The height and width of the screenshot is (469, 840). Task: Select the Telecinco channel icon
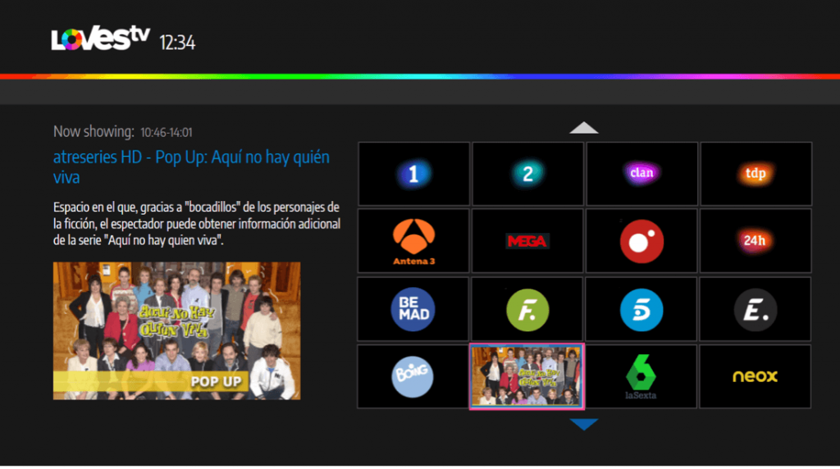(641, 309)
